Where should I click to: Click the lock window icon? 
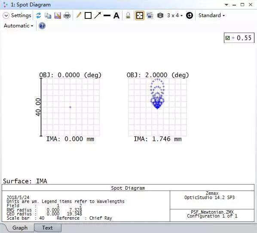(x=128, y=15)
